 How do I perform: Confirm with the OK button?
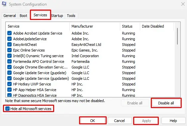click(x=93, y=121)
